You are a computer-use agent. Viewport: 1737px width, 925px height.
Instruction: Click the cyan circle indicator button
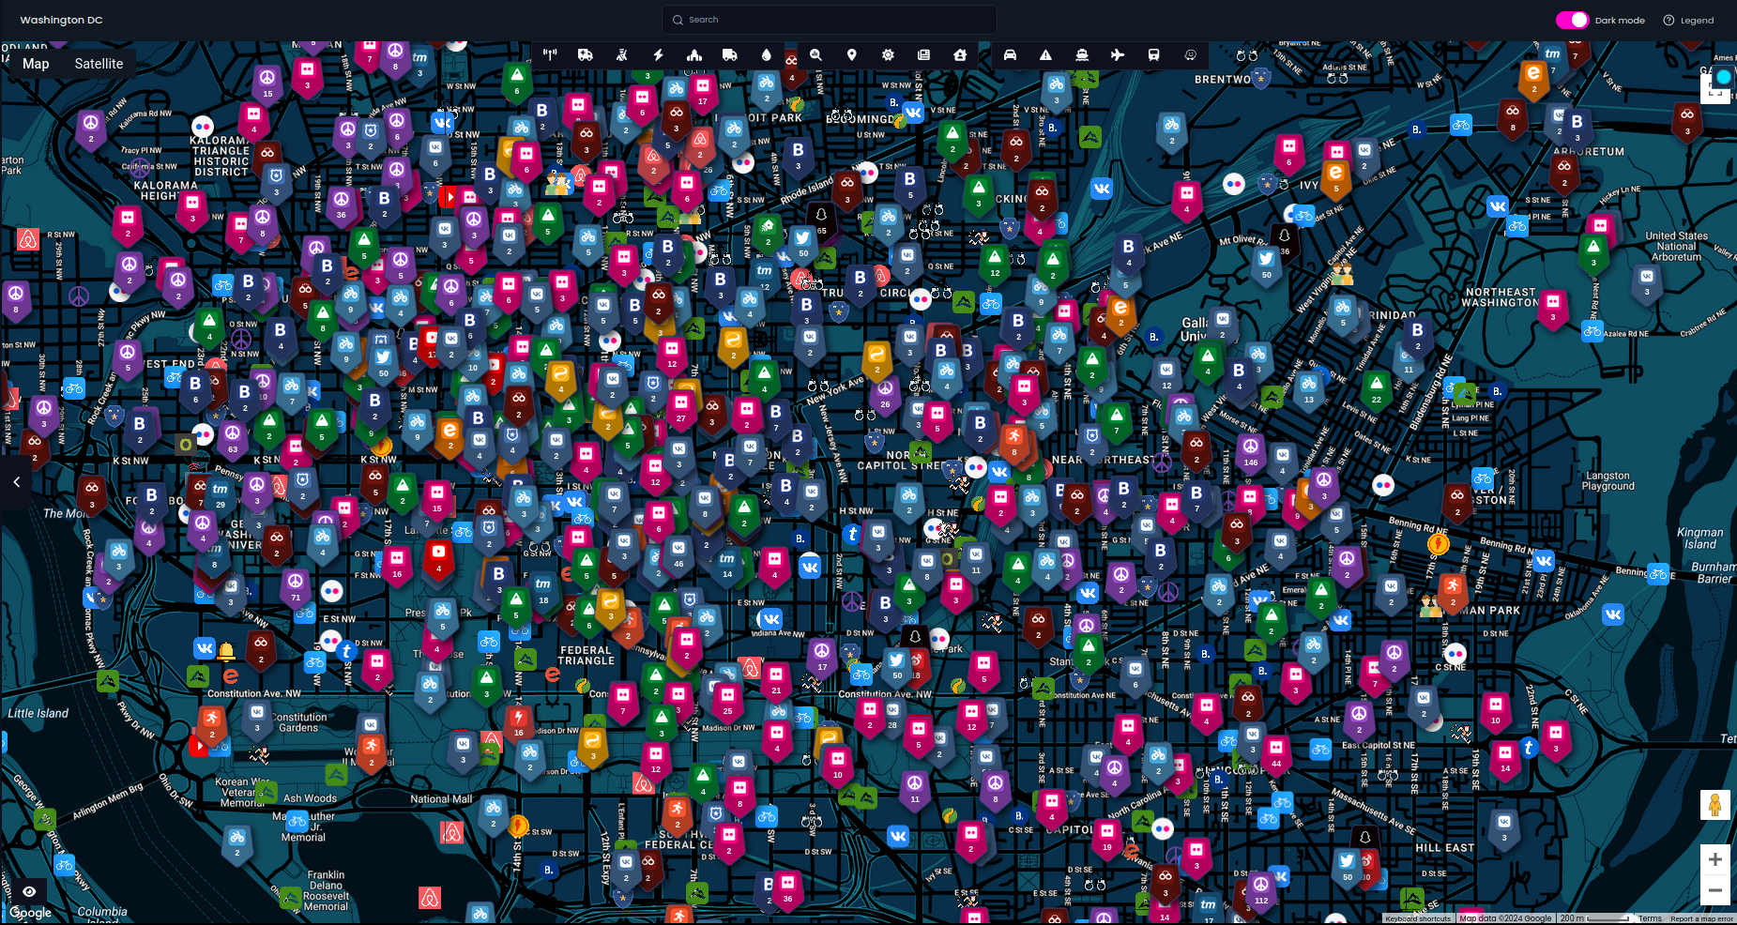coord(1724,77)
